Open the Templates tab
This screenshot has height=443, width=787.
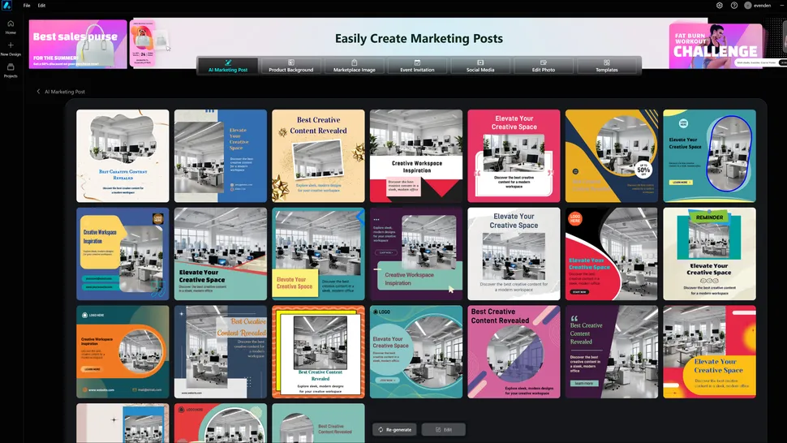606,66
